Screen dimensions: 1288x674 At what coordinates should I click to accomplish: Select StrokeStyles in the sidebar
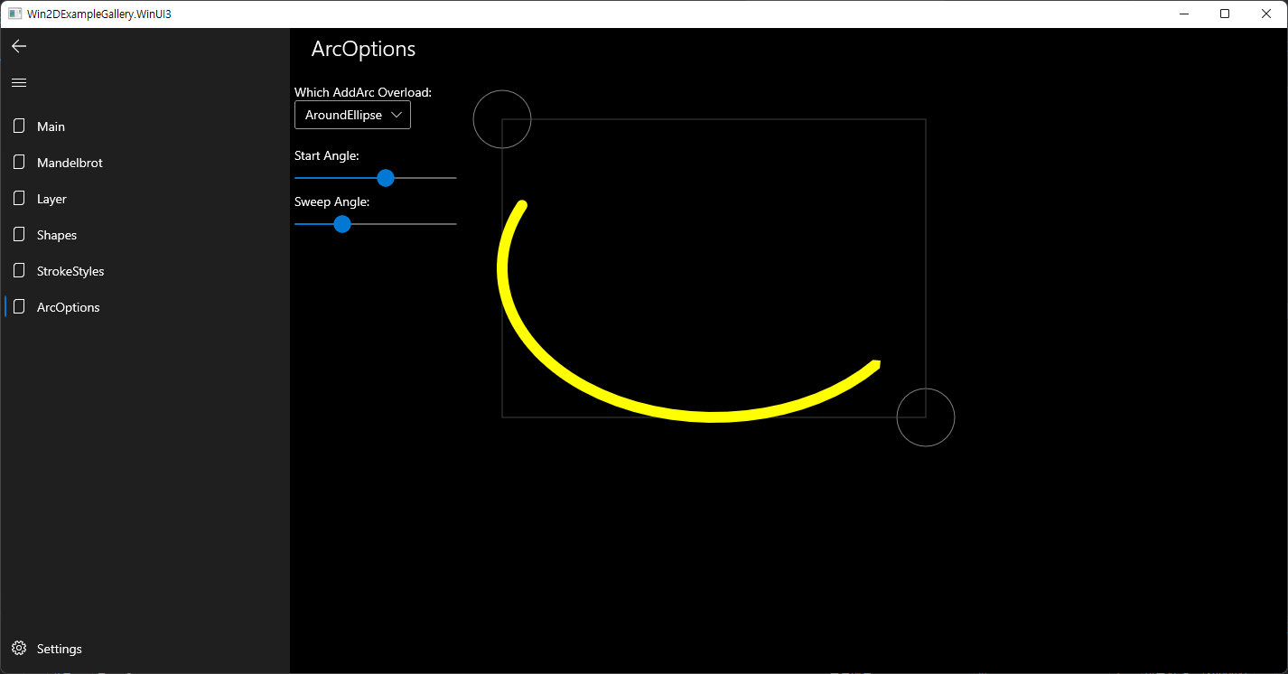point(145,271)
